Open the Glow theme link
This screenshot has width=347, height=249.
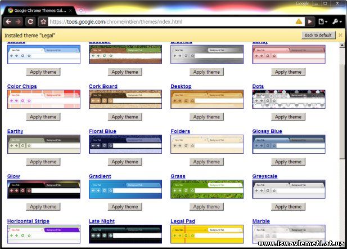(x=13, y=176)
